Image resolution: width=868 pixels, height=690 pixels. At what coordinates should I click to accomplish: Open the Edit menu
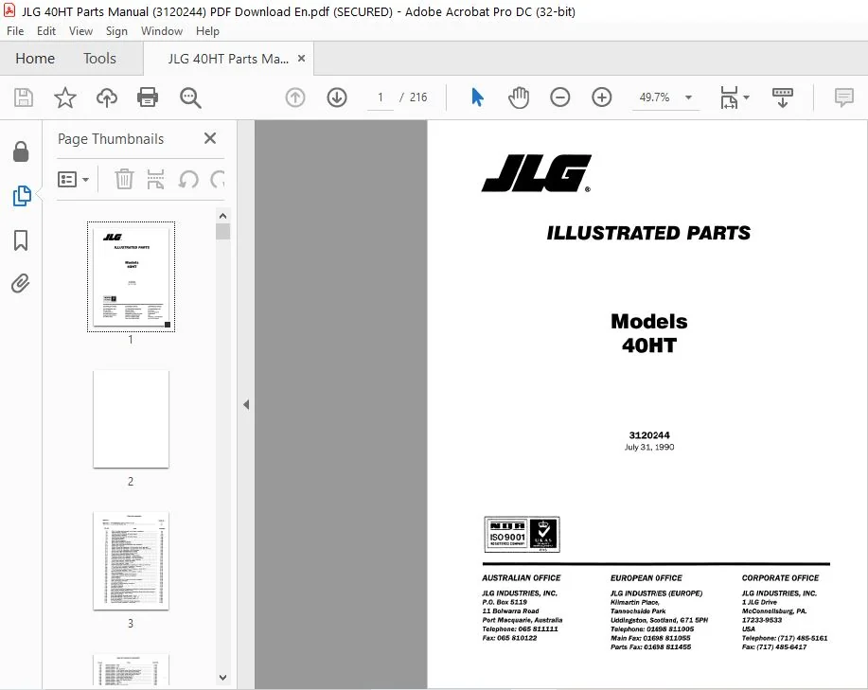point(46,31)
